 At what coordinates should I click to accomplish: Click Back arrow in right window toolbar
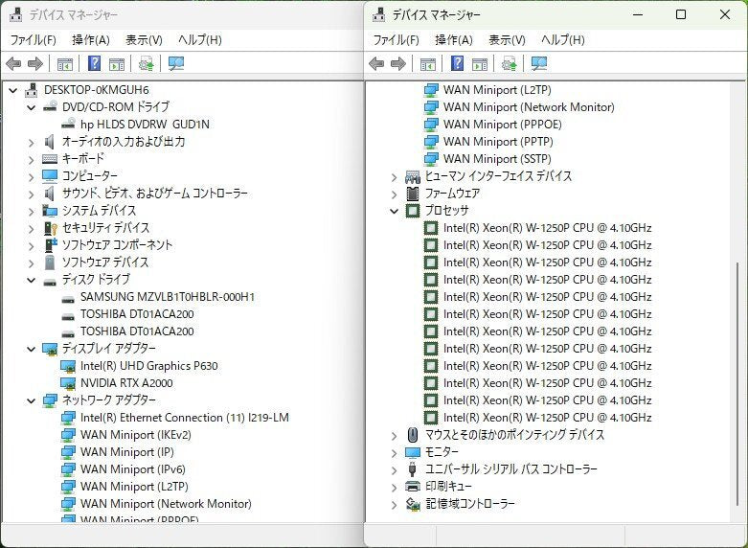tap(376, 63)
